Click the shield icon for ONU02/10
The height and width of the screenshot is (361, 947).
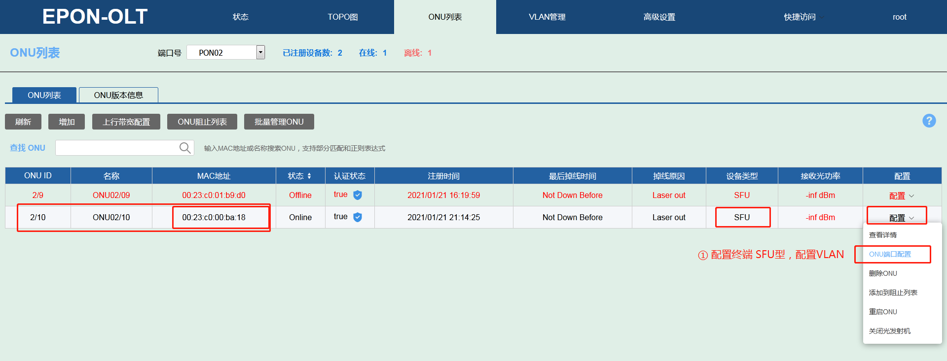[x=358, y=217]
